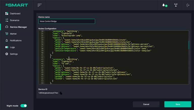This screenshot has width=194, height=110.
Task: Toggle the Night mode switch
Action: [x=23, y=106]
